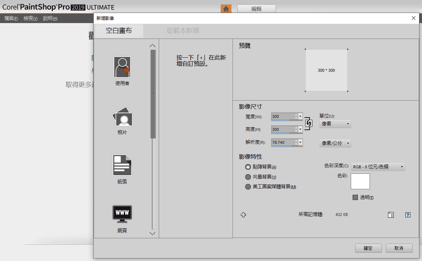The width and height of the screenshot is (422, 261).
Task: Open the help question mark icon
Action: [408, 215]
